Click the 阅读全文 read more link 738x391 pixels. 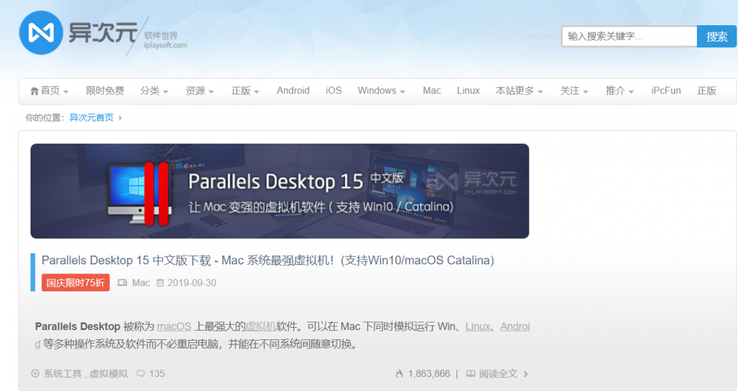[498, 373]
